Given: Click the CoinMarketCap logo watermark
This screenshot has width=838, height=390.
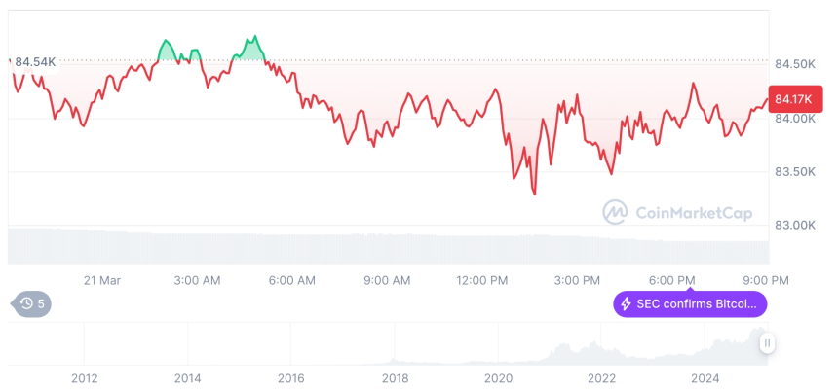Looking at the screenshot, I should point(615,211).
